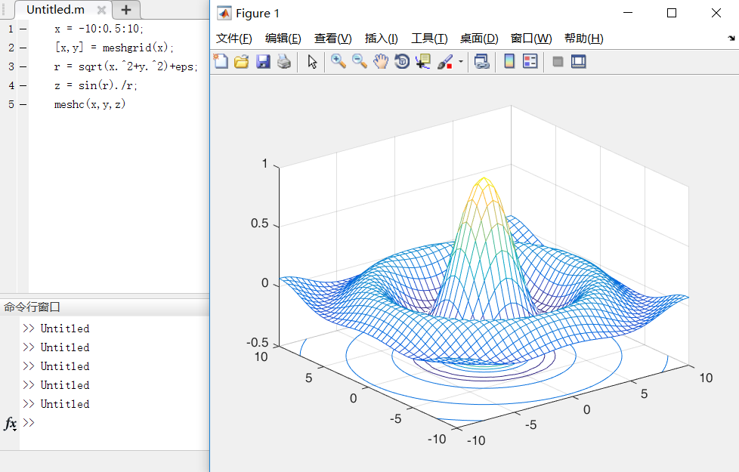
Task: Hide the Plot Tools panel
Action: tap(556, 61)
